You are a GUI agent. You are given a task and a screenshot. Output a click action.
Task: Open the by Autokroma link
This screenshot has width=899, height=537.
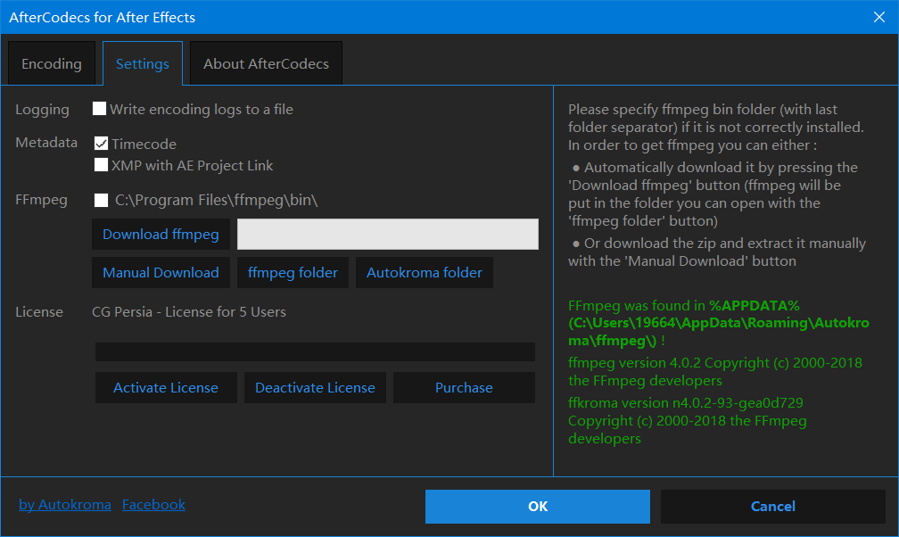(x=65, y=504)
